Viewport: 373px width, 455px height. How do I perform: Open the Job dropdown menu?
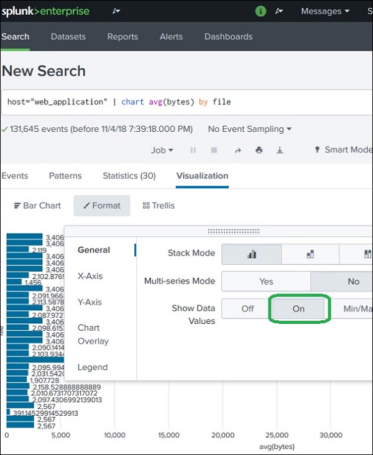point(162,150)
